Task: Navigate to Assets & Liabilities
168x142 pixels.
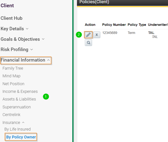Action: (19, 99)
